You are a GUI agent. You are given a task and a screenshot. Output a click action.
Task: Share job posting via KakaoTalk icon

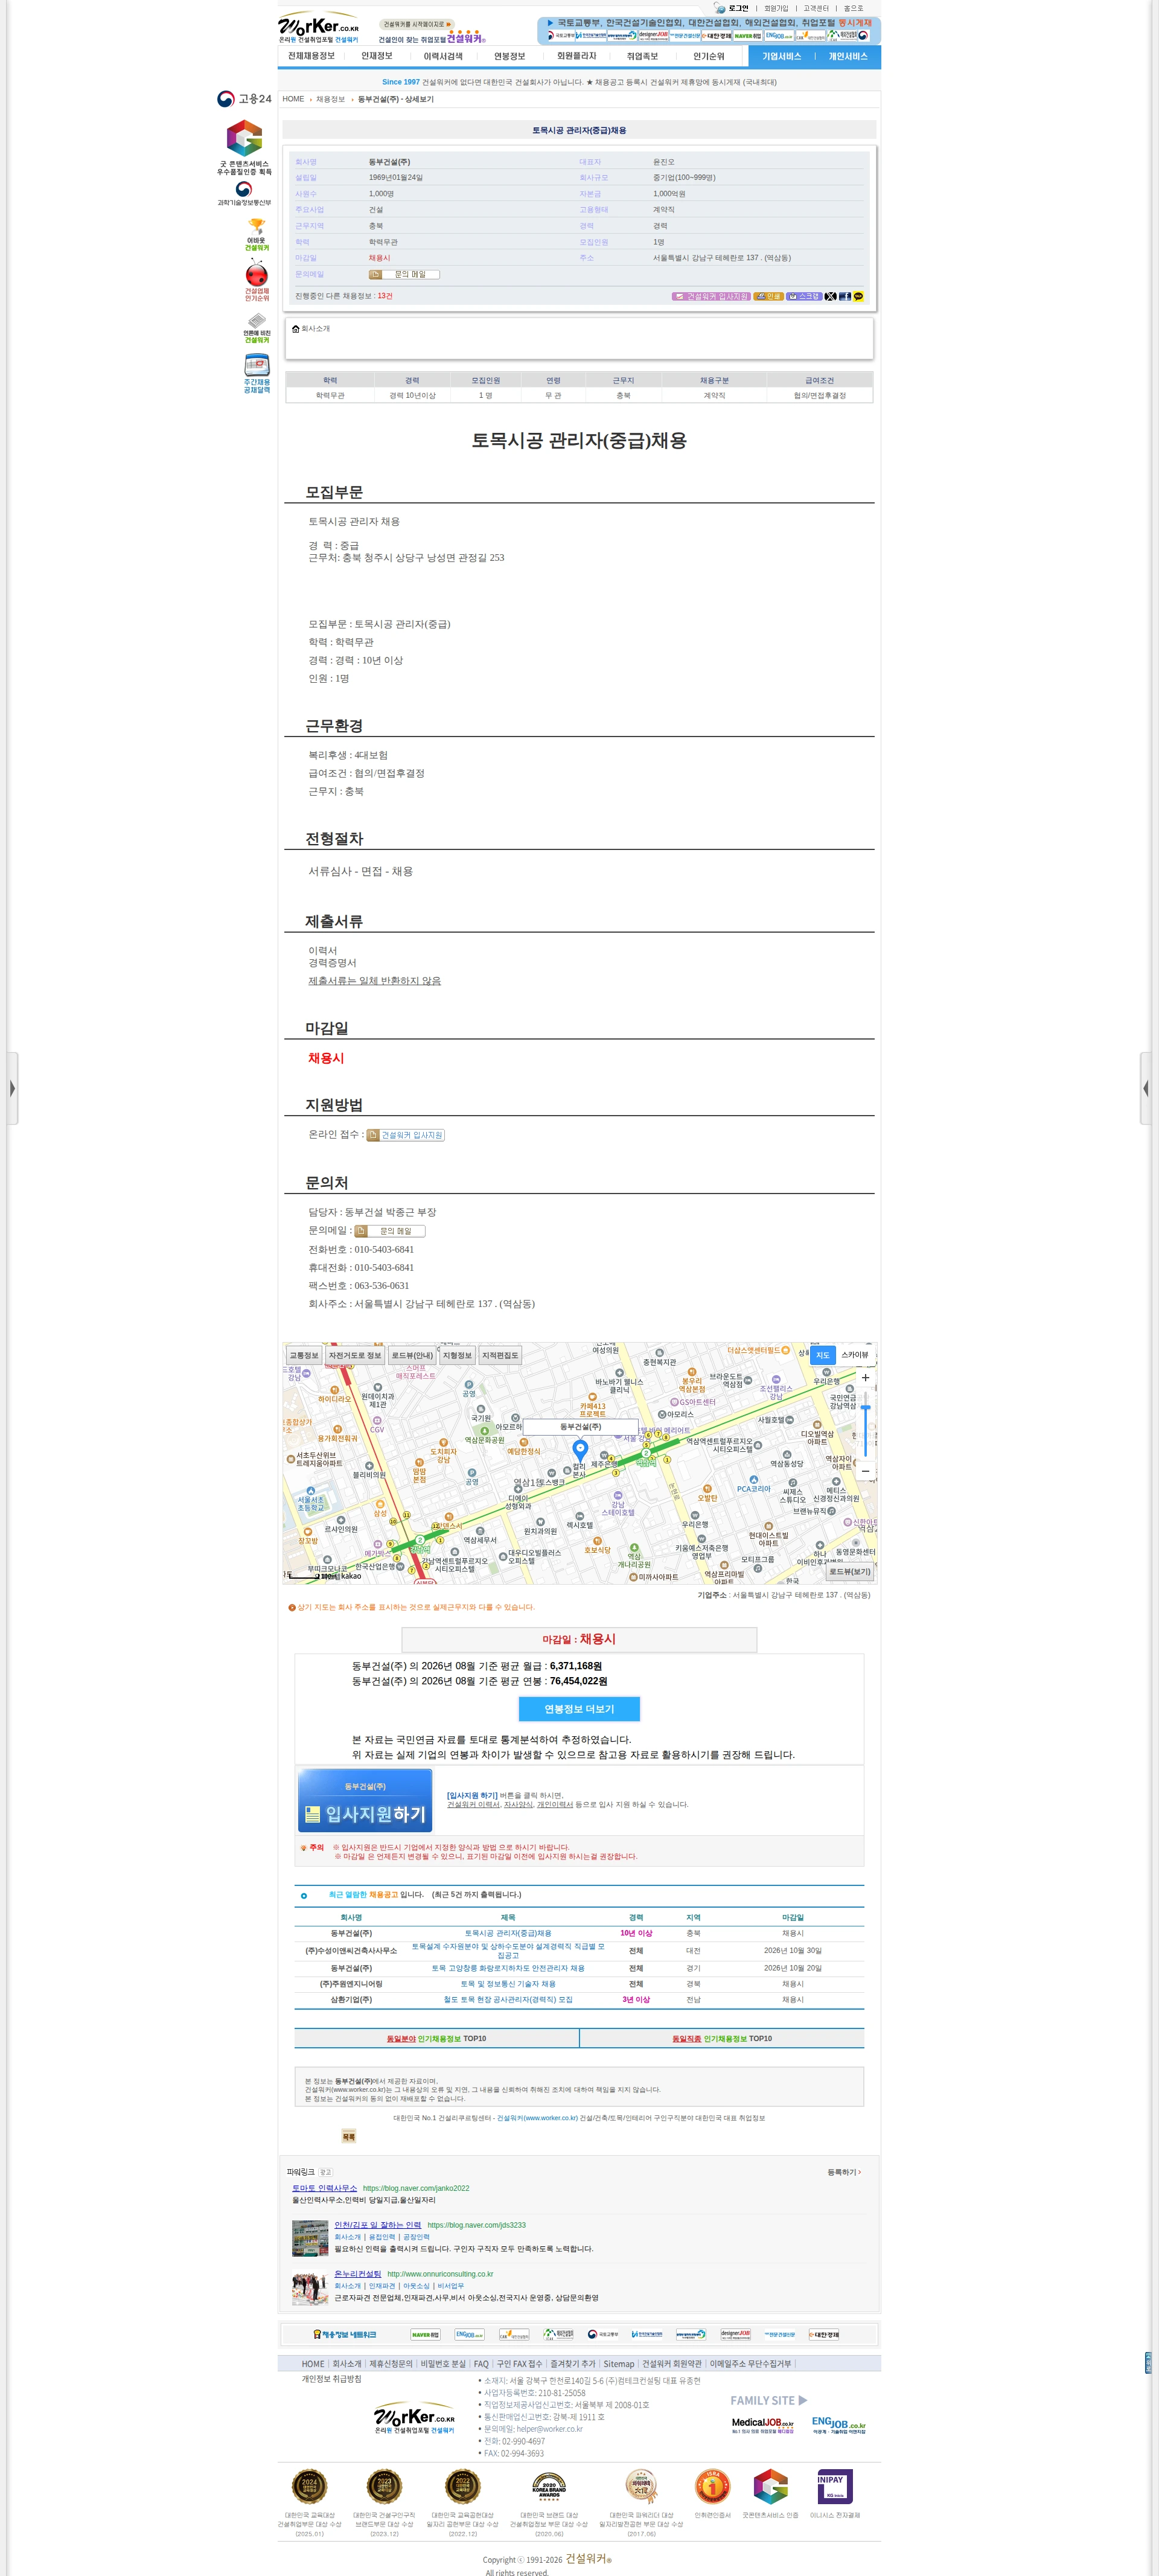tap(858, 297)
